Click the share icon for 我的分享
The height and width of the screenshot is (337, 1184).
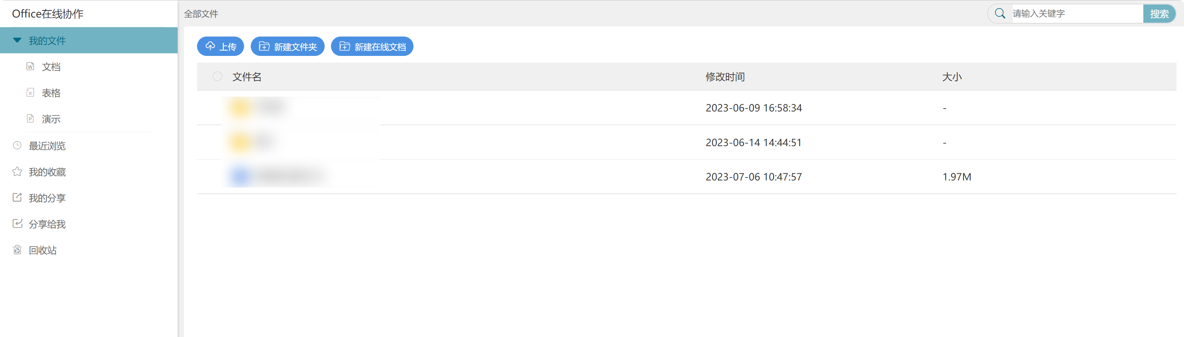click(18, 198)
